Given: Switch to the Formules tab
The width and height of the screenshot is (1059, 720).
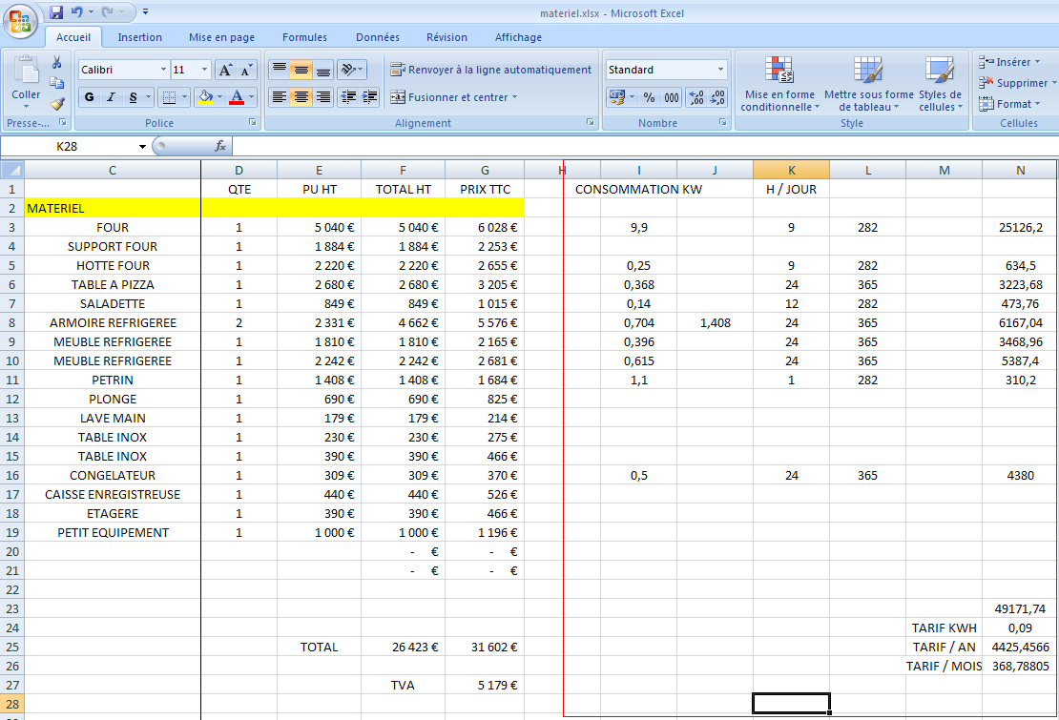Looking at the screenshot, I should coord(304,37).
